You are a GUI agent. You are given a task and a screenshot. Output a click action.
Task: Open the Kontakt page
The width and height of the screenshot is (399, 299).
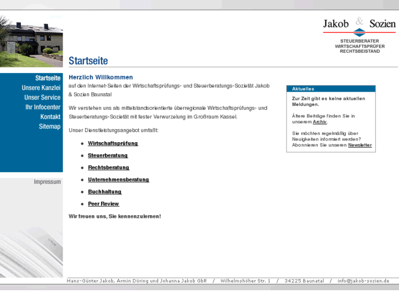pos(50,116)
